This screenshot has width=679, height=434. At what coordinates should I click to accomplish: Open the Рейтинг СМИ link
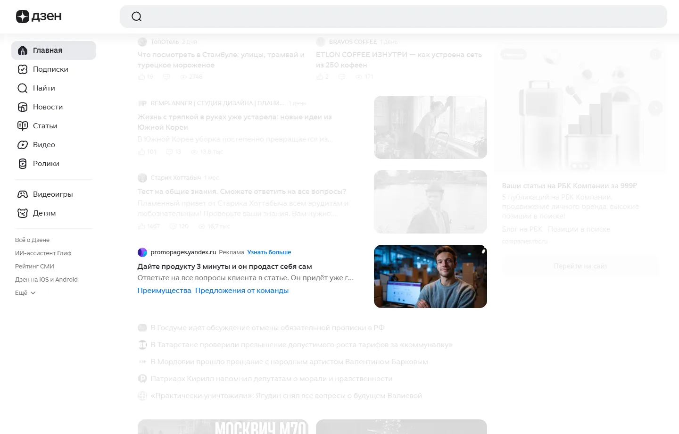tap(34, 267)
